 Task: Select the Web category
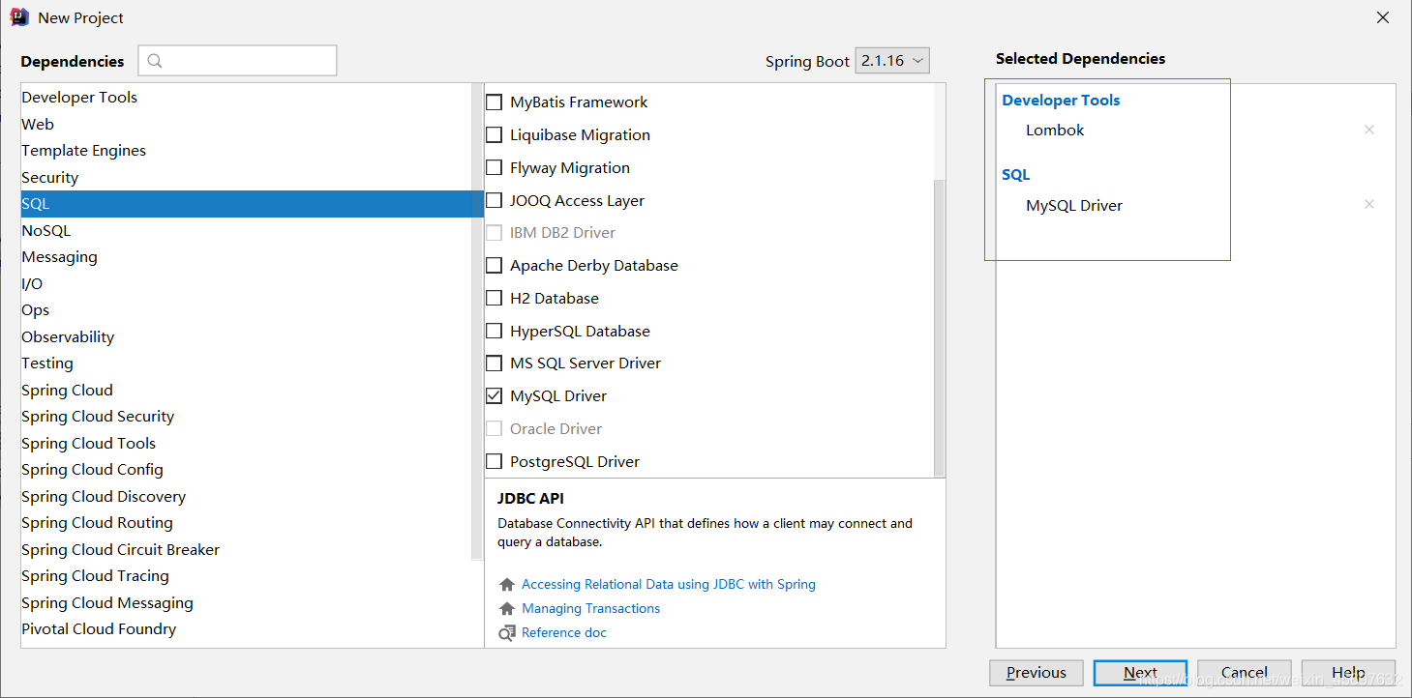pos(246,125)
